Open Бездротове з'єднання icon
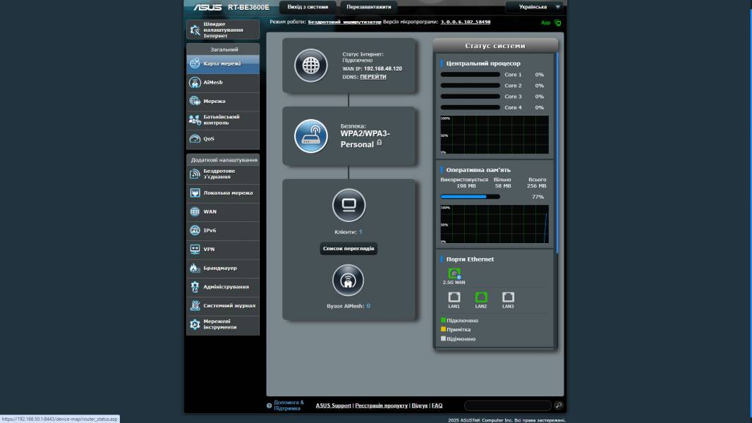The width and height of the screenshot is (752, 423). pyautogui.click(x=195, y=174)
